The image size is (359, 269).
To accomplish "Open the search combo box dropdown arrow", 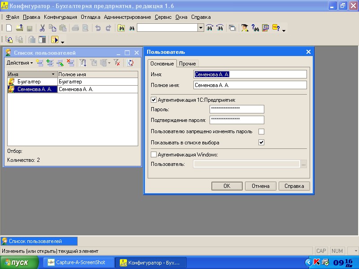I will click(x=201, y=28).
